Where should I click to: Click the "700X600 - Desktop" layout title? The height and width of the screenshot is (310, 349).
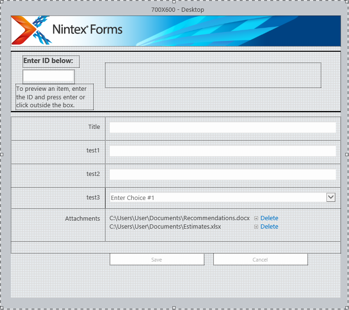178,10
